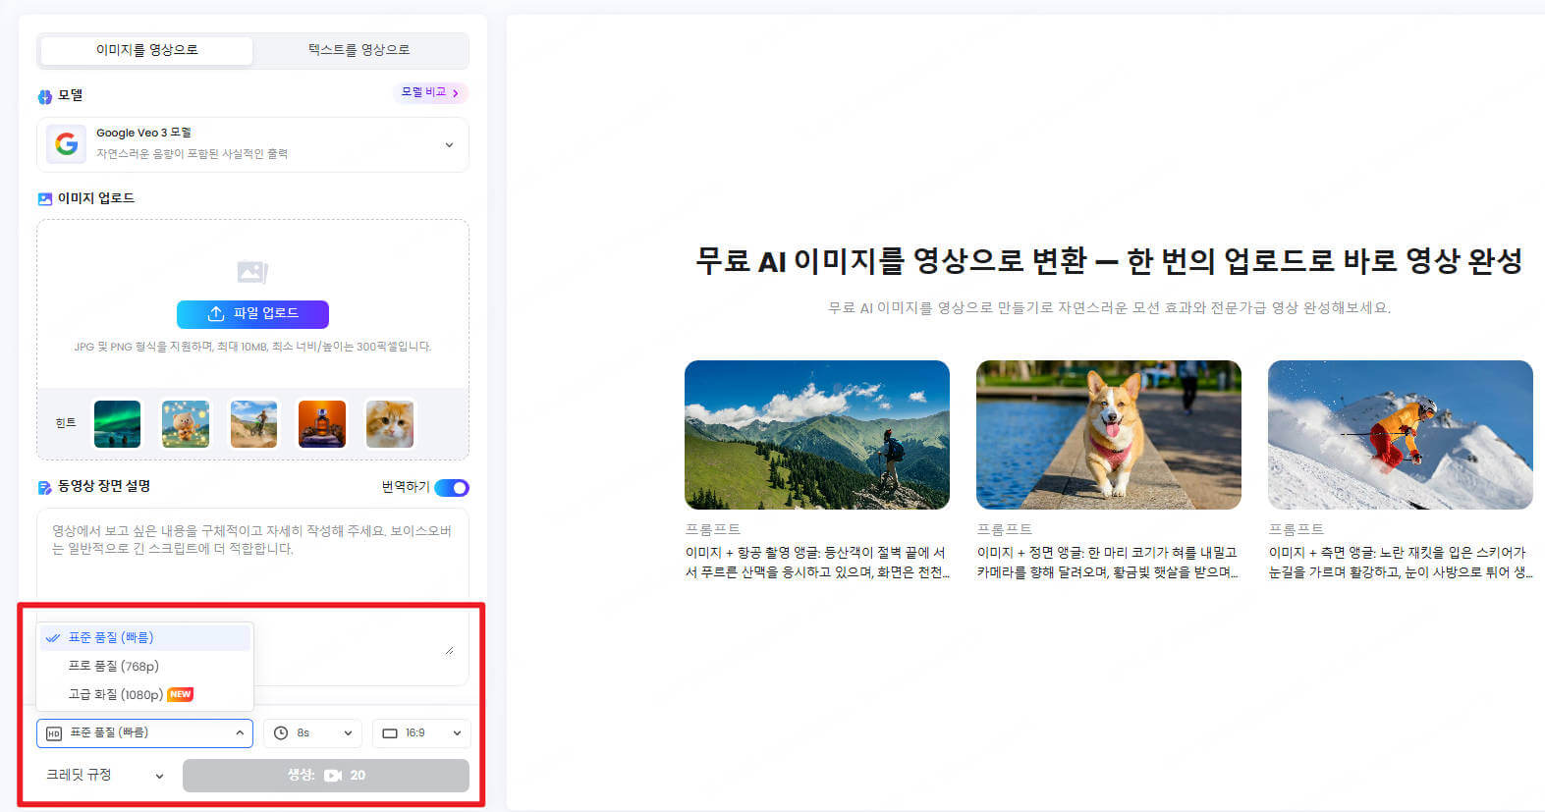The width and height of the screenshot is (1545, 812).
Task: Select the teddy bear hint thumbnail
Action: (186, 424)
